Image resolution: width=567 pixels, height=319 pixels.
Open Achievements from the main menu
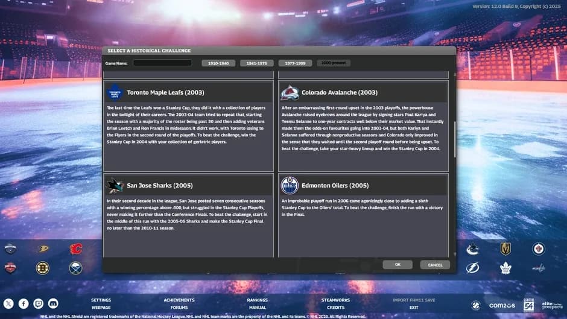tap(179, 300)
